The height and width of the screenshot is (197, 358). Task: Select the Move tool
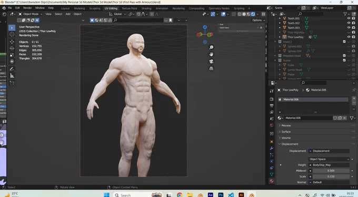(12, 42)
